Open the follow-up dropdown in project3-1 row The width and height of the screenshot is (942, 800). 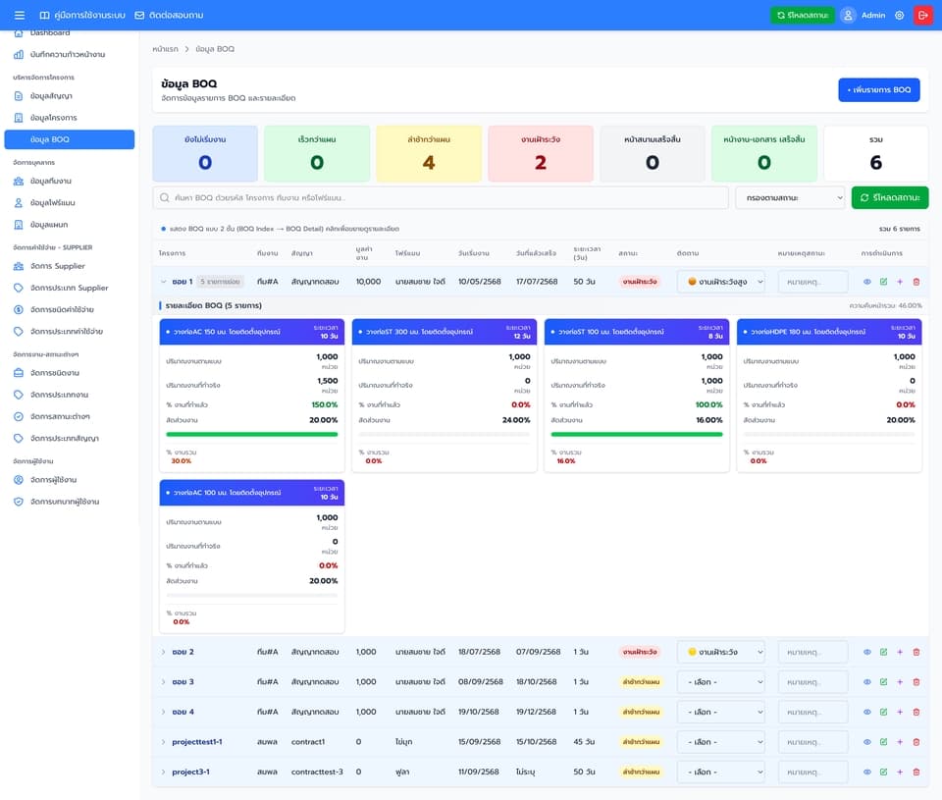pyautogui.click(x=721, y=772)
